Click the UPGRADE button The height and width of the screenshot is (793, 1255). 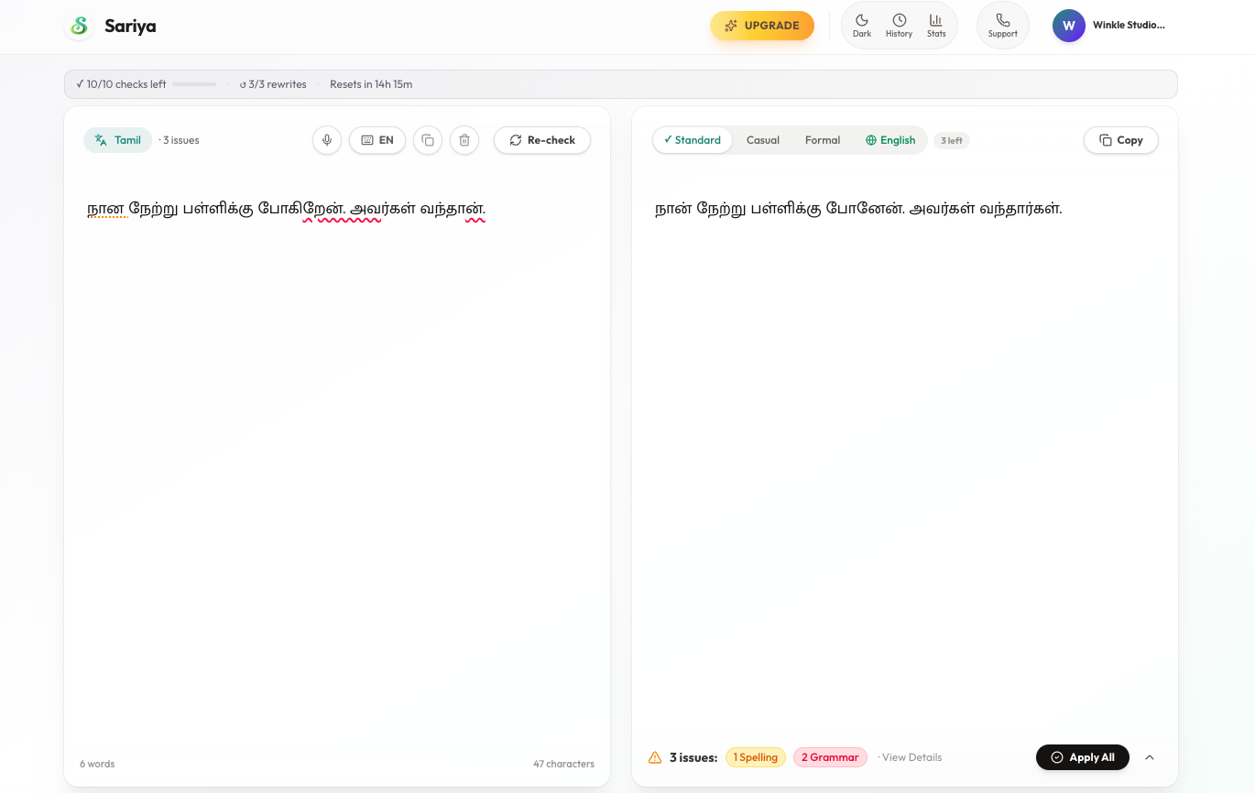pos(762,26)
